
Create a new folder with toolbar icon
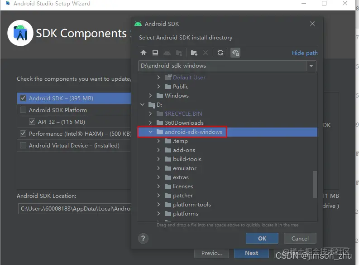click(x=194, y=53)
